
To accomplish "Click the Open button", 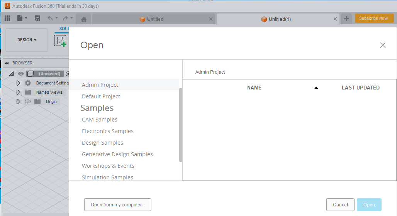I will pos(369,204).
